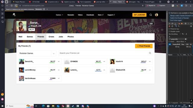
Task: Open DevTools settings gear icon
Action: [x=185, y=23]
